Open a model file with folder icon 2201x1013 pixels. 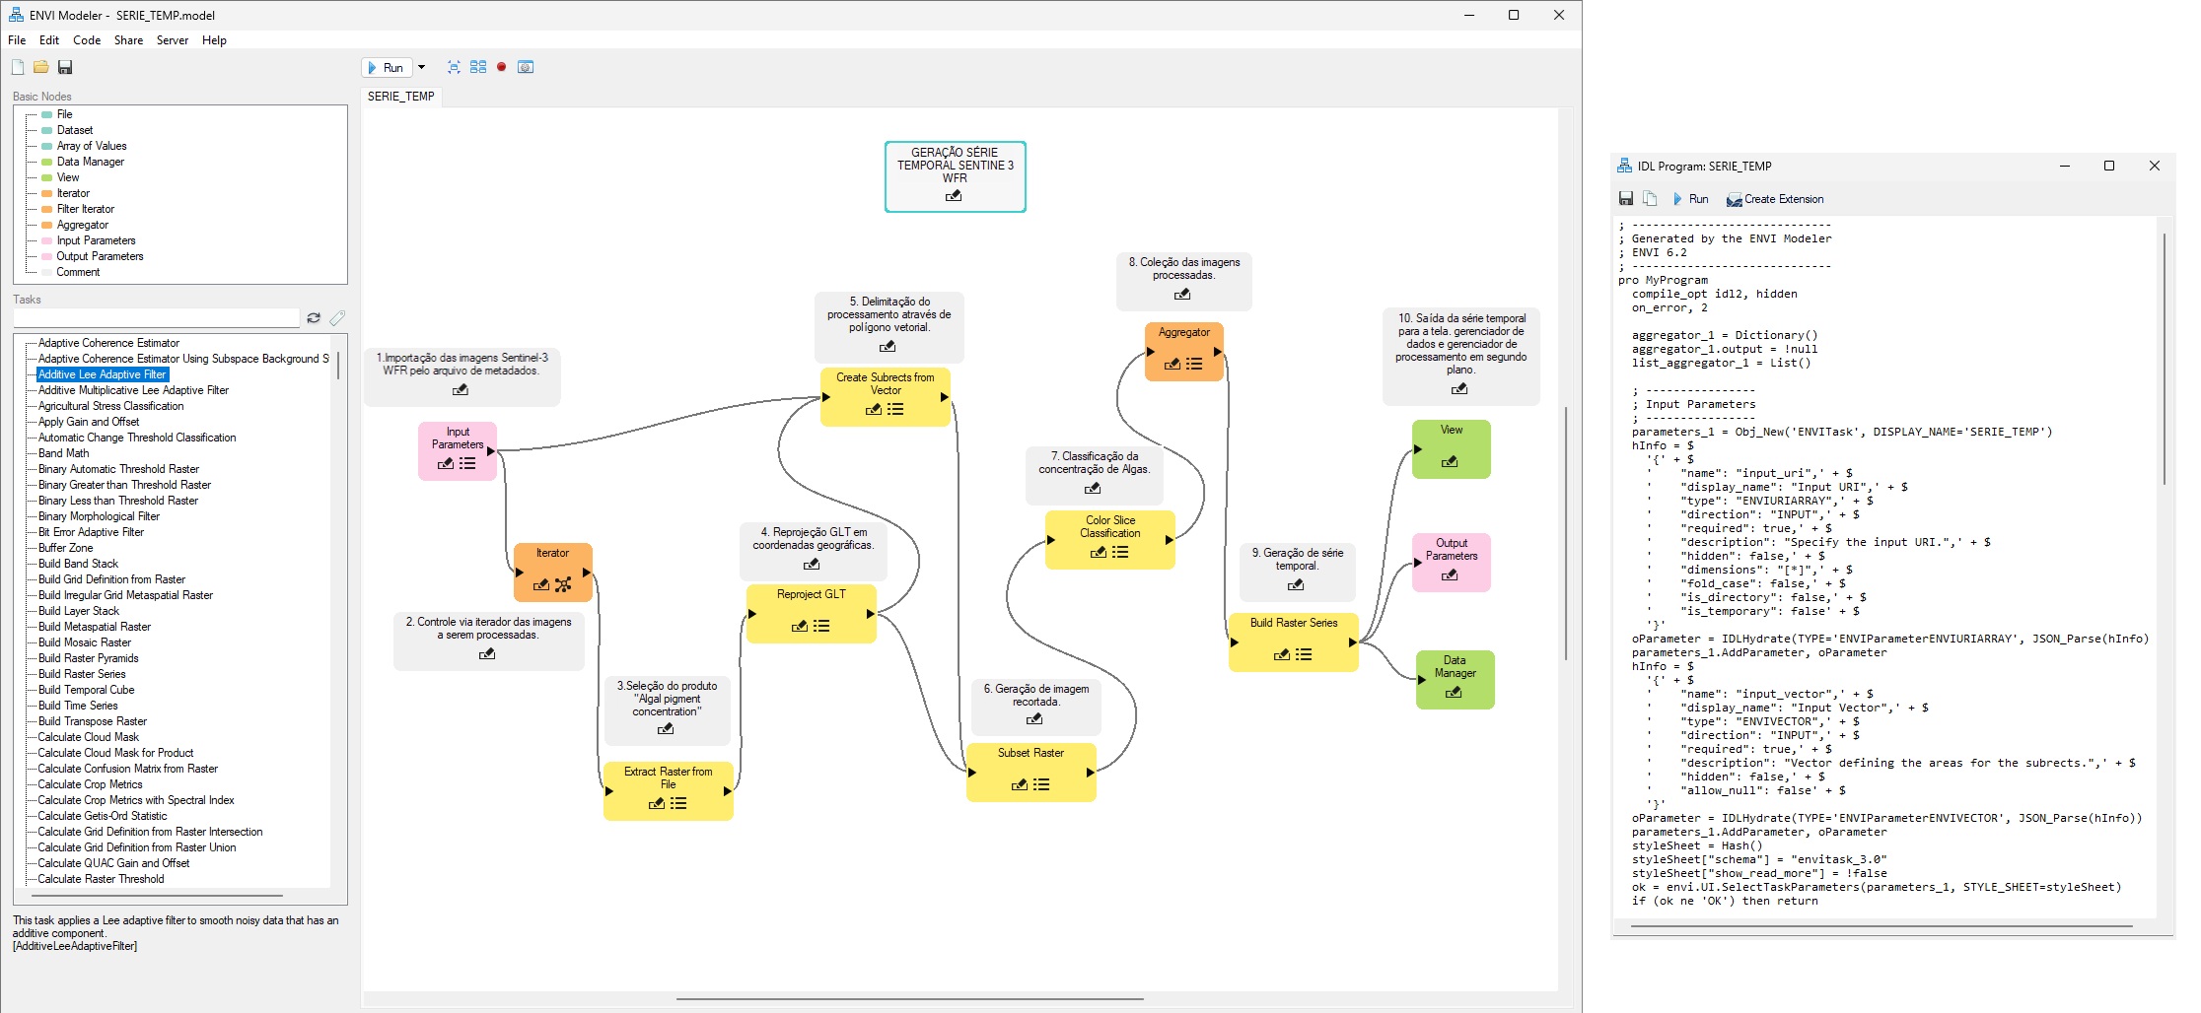tap(41, 67)
